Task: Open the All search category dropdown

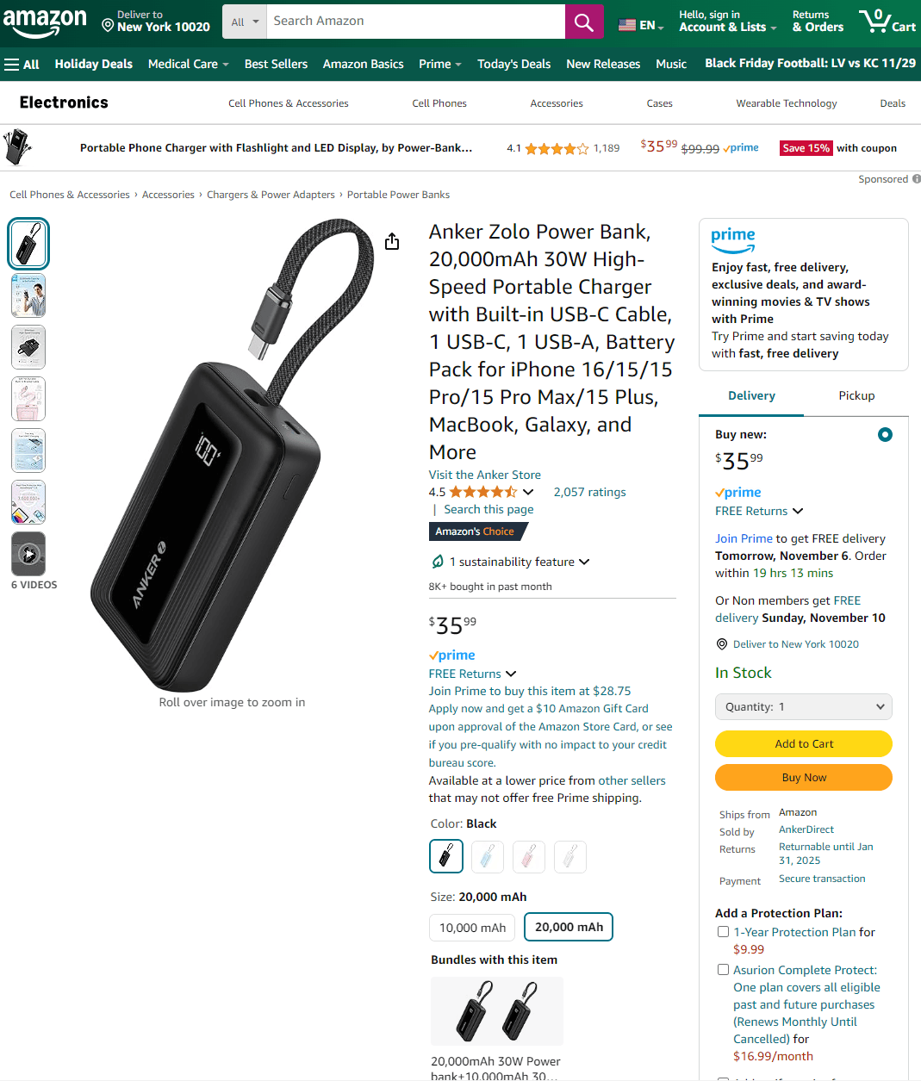Action: click(x=245, y=22)
